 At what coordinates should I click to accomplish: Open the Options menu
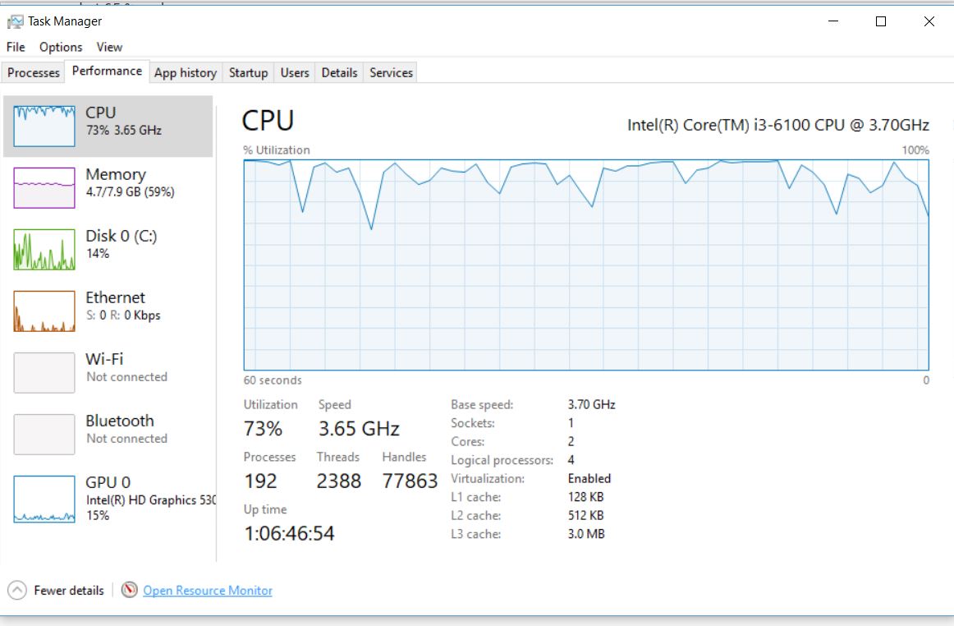[61, 47]
